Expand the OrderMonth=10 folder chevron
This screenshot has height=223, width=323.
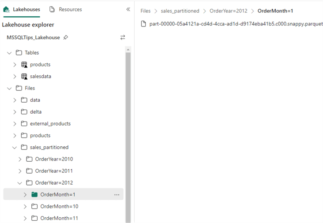pyautogui.click(x=25, y=206)
